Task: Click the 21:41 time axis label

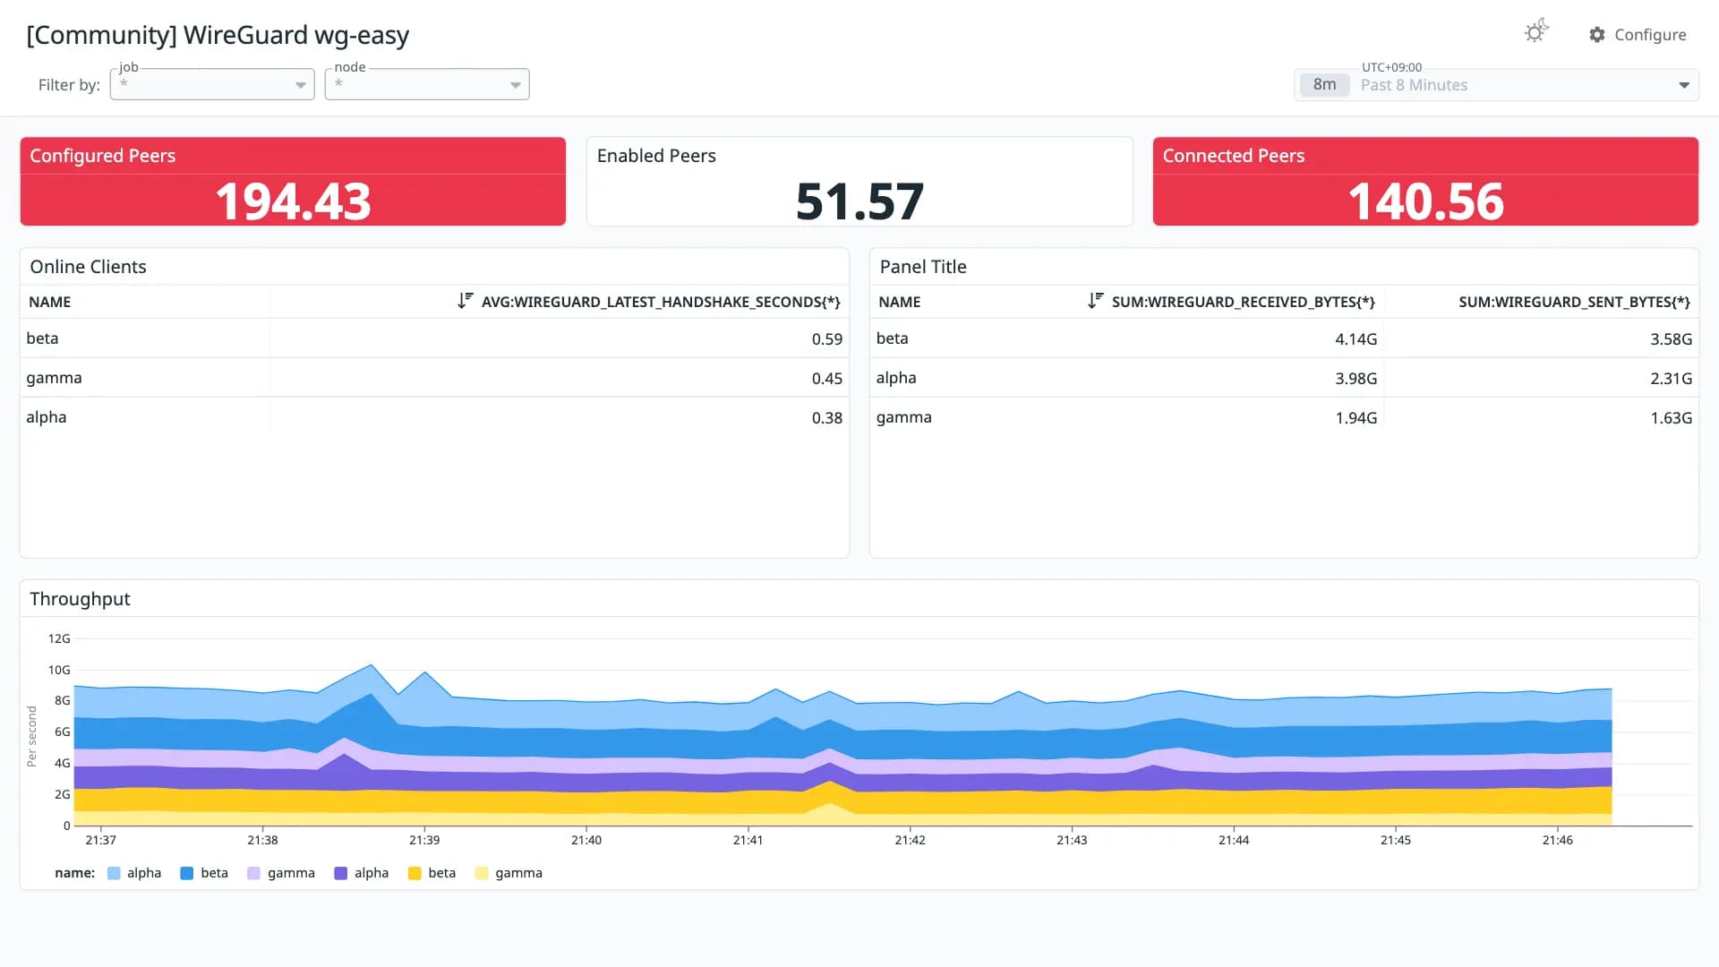Action: click(748, 840)
